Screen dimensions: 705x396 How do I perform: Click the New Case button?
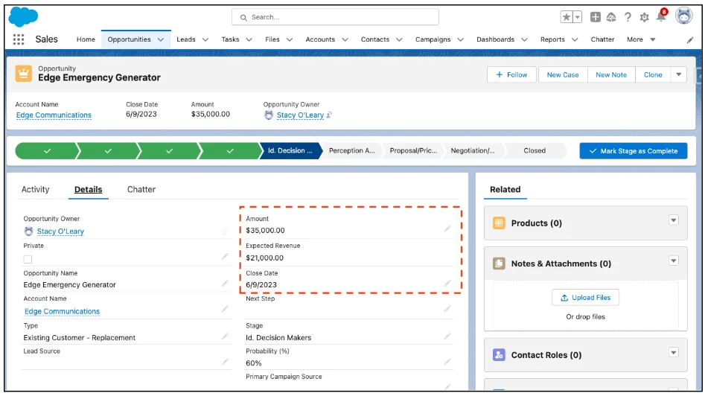pyautogui.click(x=563, y=74)
